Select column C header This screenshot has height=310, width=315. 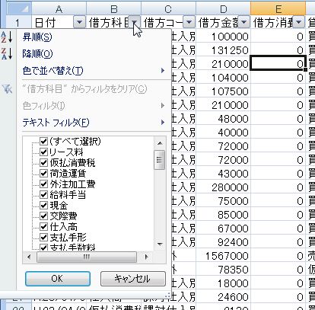[168, 9]
